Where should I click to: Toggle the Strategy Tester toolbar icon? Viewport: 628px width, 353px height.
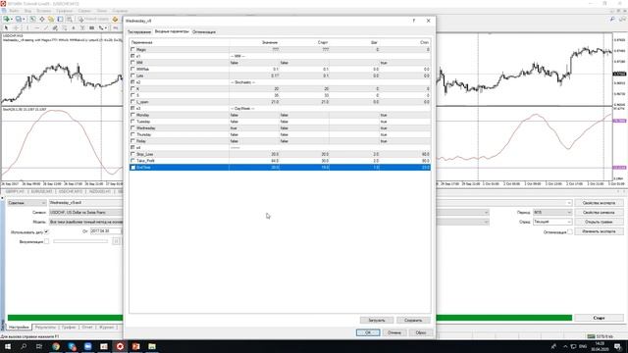click(70, 19)
